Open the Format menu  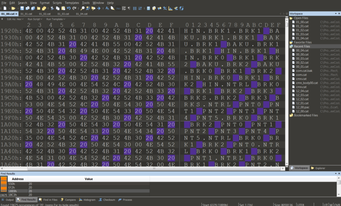(45, 3)
